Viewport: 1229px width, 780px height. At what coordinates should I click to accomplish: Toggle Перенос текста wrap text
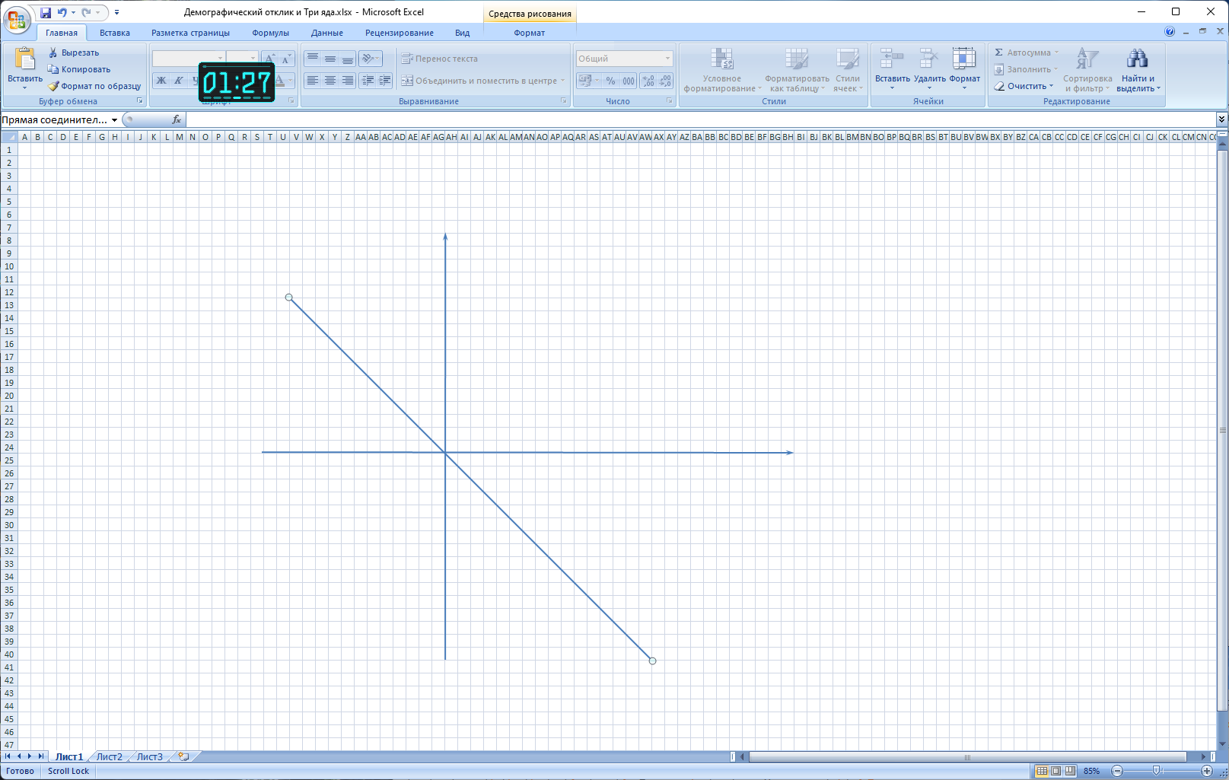tap(440, 59)
